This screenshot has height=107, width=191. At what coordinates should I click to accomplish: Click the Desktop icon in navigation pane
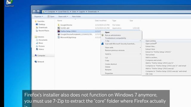click(37, 24)
